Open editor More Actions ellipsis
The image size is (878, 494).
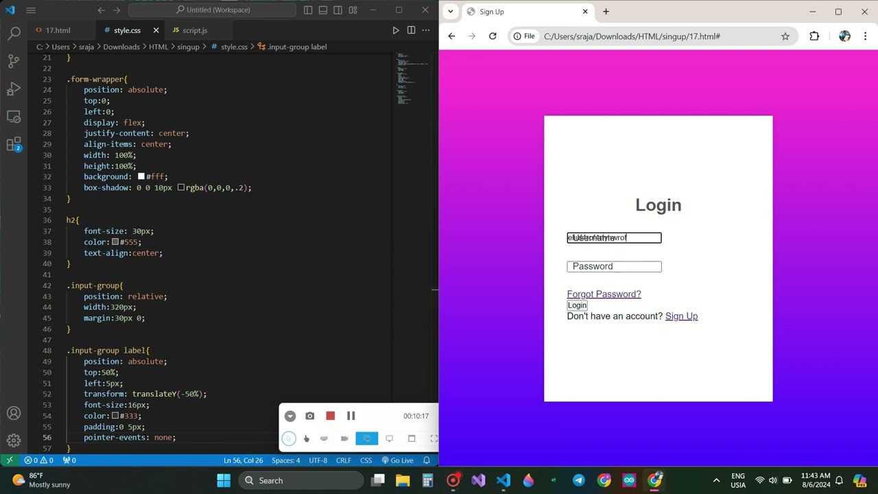(x=426, y=30)
